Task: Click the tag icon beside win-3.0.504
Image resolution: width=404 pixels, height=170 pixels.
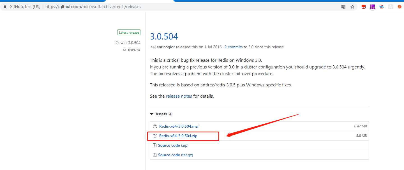Action: click(x=117, y=43)
